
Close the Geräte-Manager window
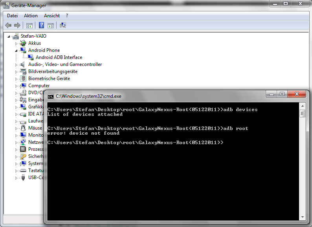click(301, 4)
